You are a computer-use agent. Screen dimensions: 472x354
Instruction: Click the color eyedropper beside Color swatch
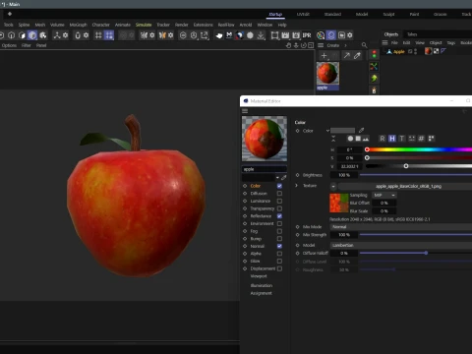click(x=361, y=131)
